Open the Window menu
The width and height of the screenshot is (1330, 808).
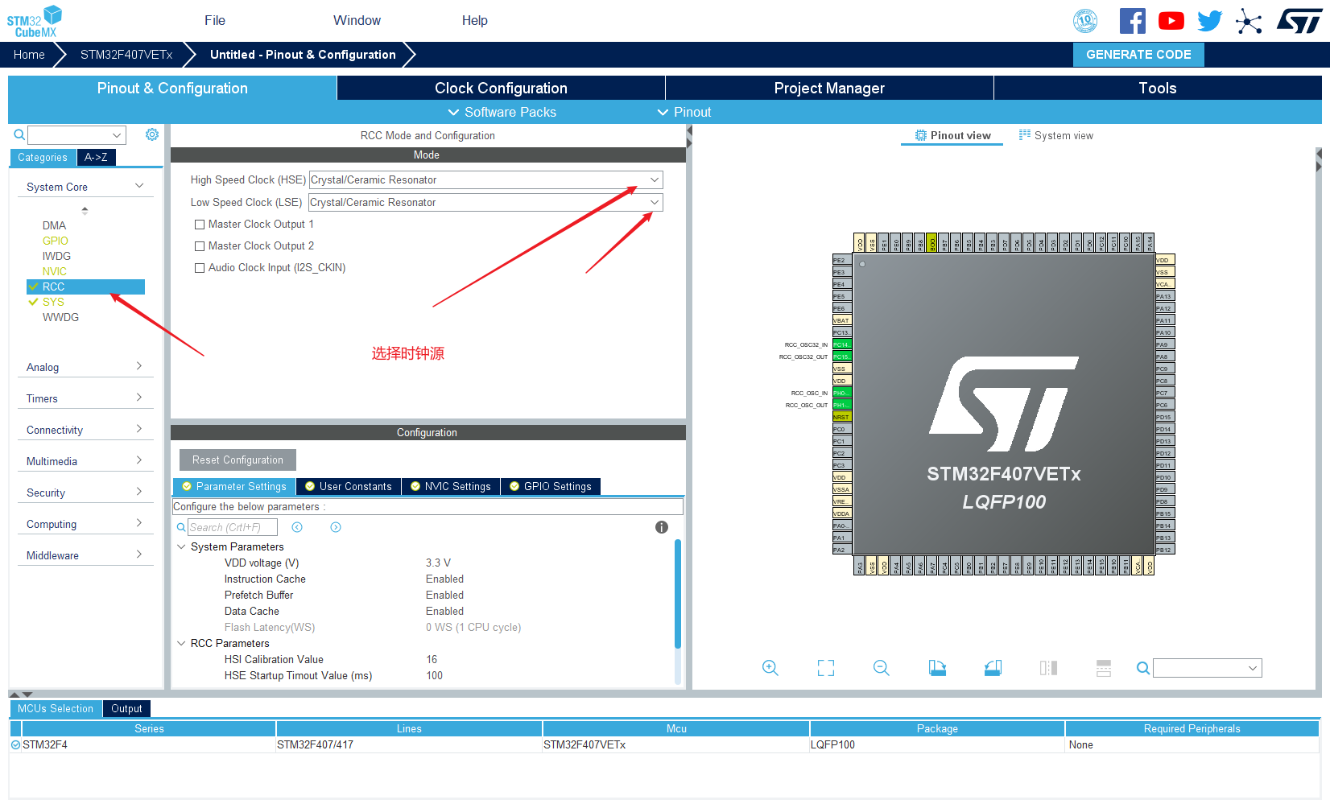(357, 21)
